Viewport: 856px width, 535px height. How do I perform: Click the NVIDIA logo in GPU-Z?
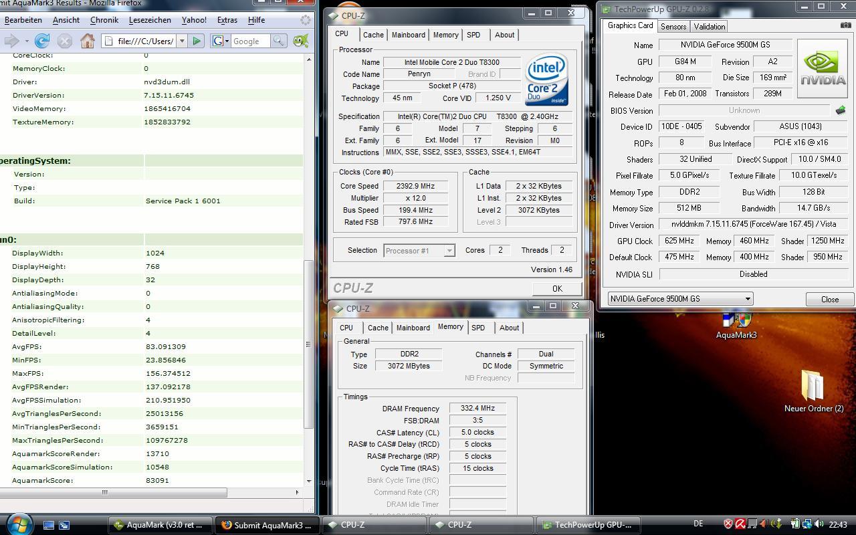coord(823,67)
